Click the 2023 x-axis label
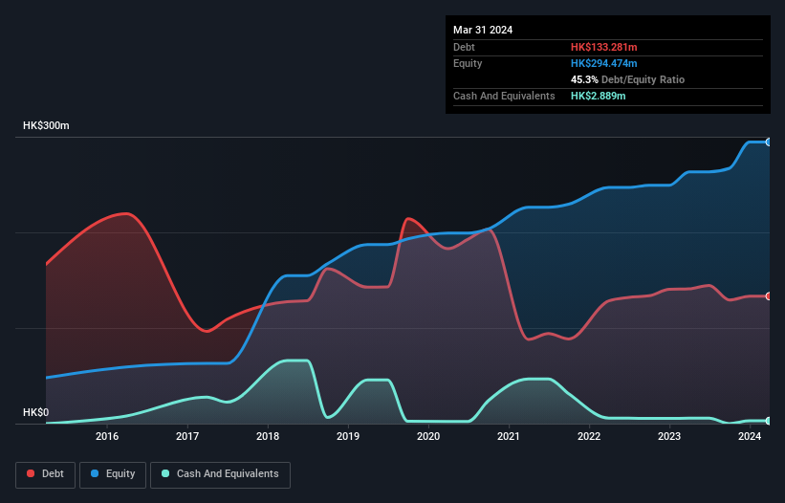785x503 pixels. (669, 436)
